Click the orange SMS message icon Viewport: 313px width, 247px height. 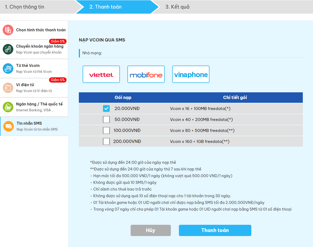(x=9, y=126)
